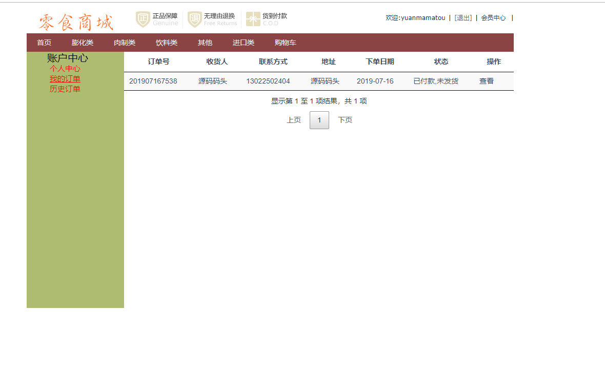Open 我的订单 from the sidebar
The image size is (605, 391).
[65, 78]
